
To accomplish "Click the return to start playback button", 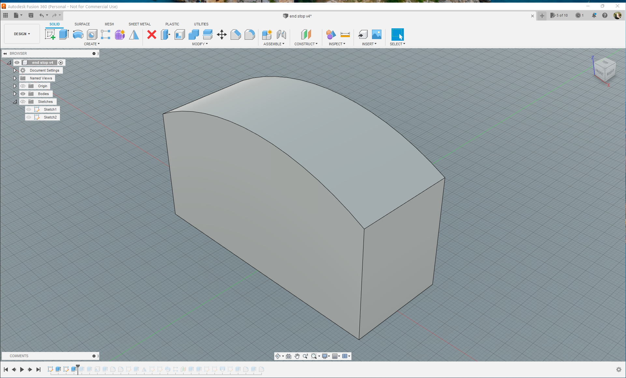I will point(6,369).
